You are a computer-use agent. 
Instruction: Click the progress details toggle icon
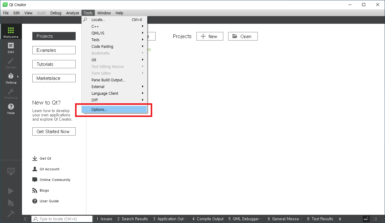(x=366, y=219)
